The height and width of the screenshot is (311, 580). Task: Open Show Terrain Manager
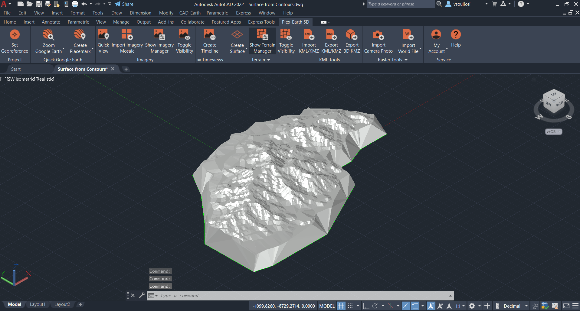point(262,41)
